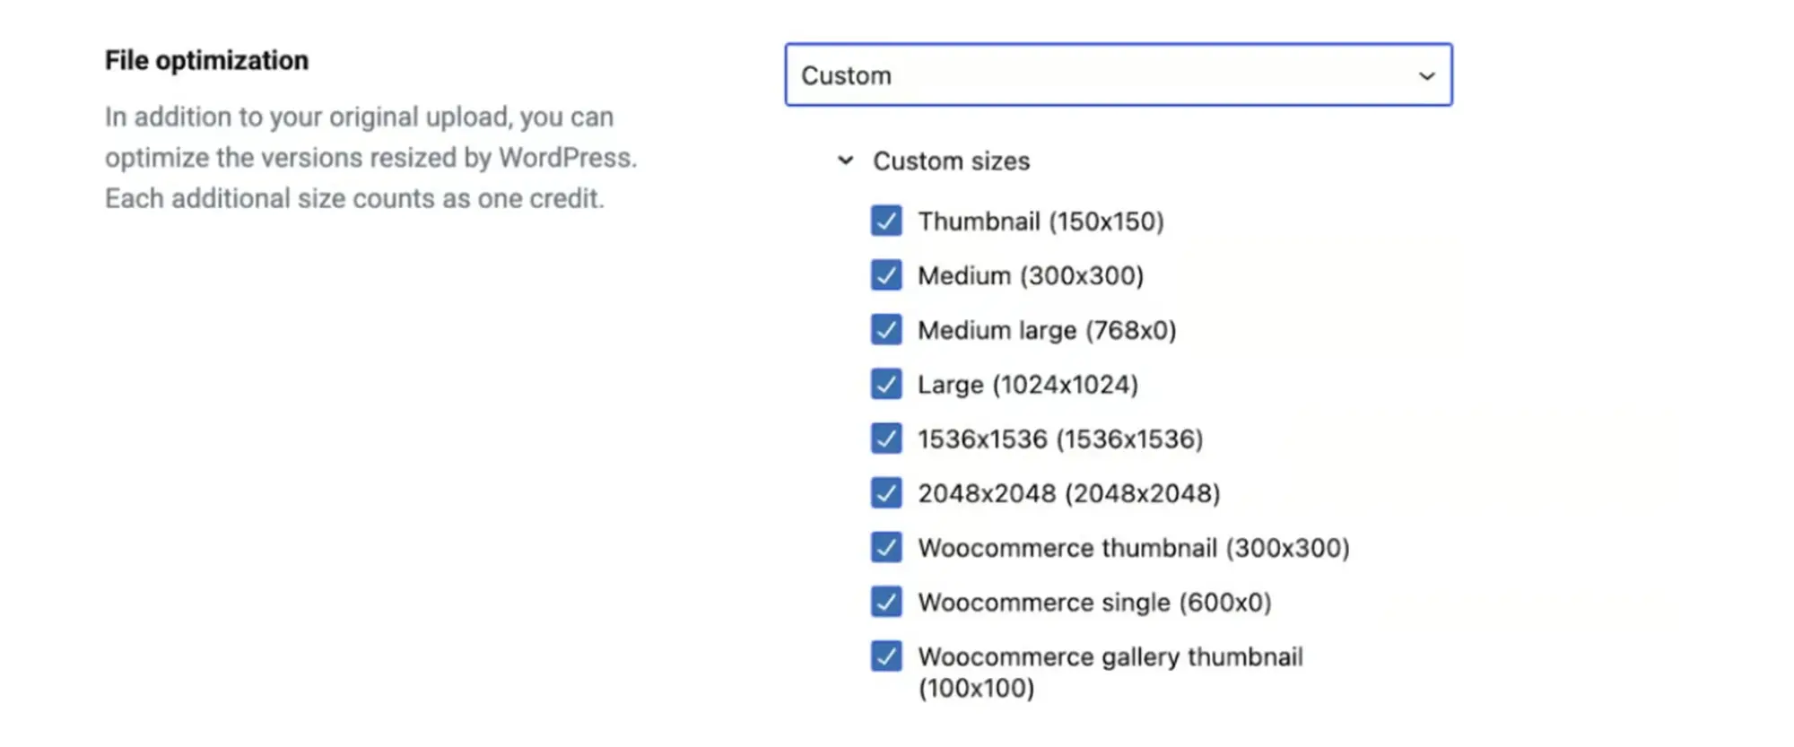The width and height of the screenshot is (1794, 747).
Task: Click the Thumbnail (150x150) label text
Action: click(1041, 221)
